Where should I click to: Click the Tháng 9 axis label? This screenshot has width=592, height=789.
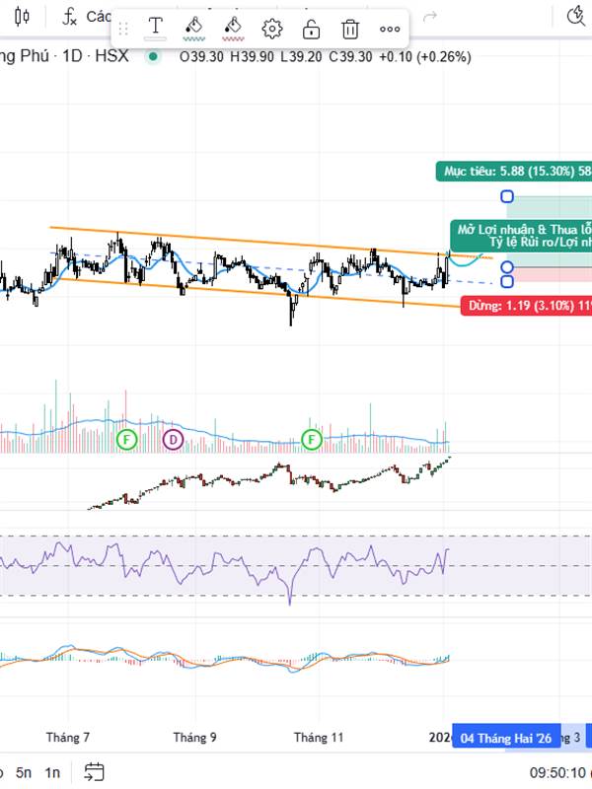pos(194,738)
